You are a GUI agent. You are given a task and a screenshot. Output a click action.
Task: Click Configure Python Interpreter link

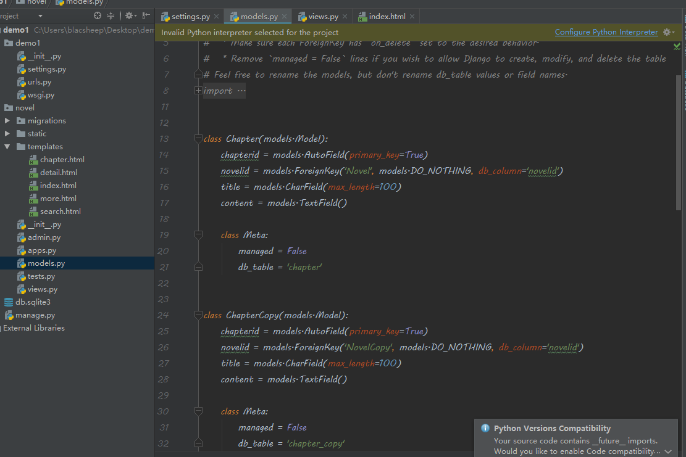coord(606,32)
